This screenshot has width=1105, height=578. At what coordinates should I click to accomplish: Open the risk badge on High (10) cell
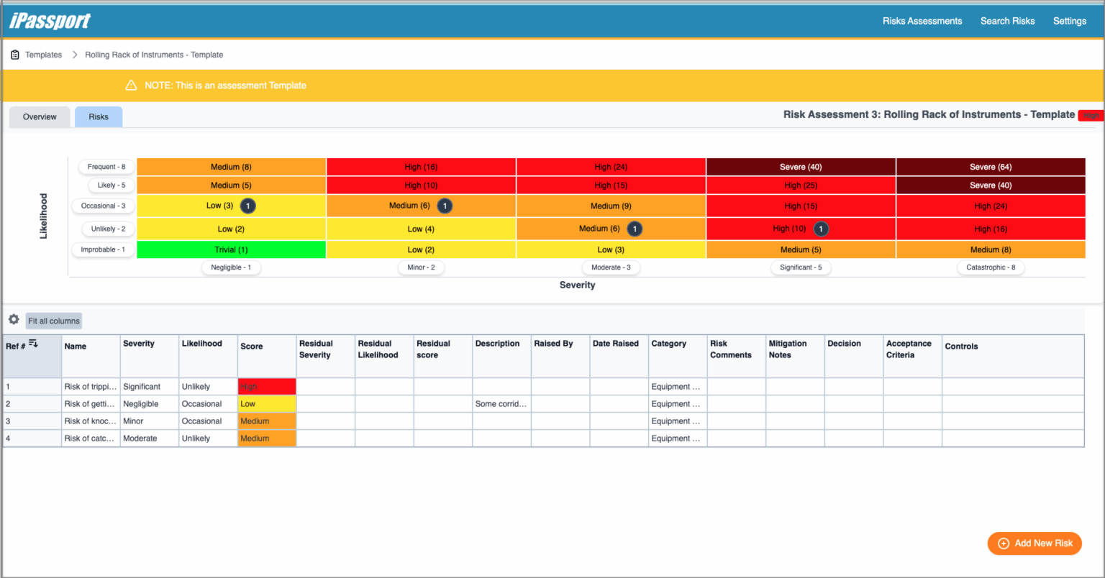click(x=821, y=229)
